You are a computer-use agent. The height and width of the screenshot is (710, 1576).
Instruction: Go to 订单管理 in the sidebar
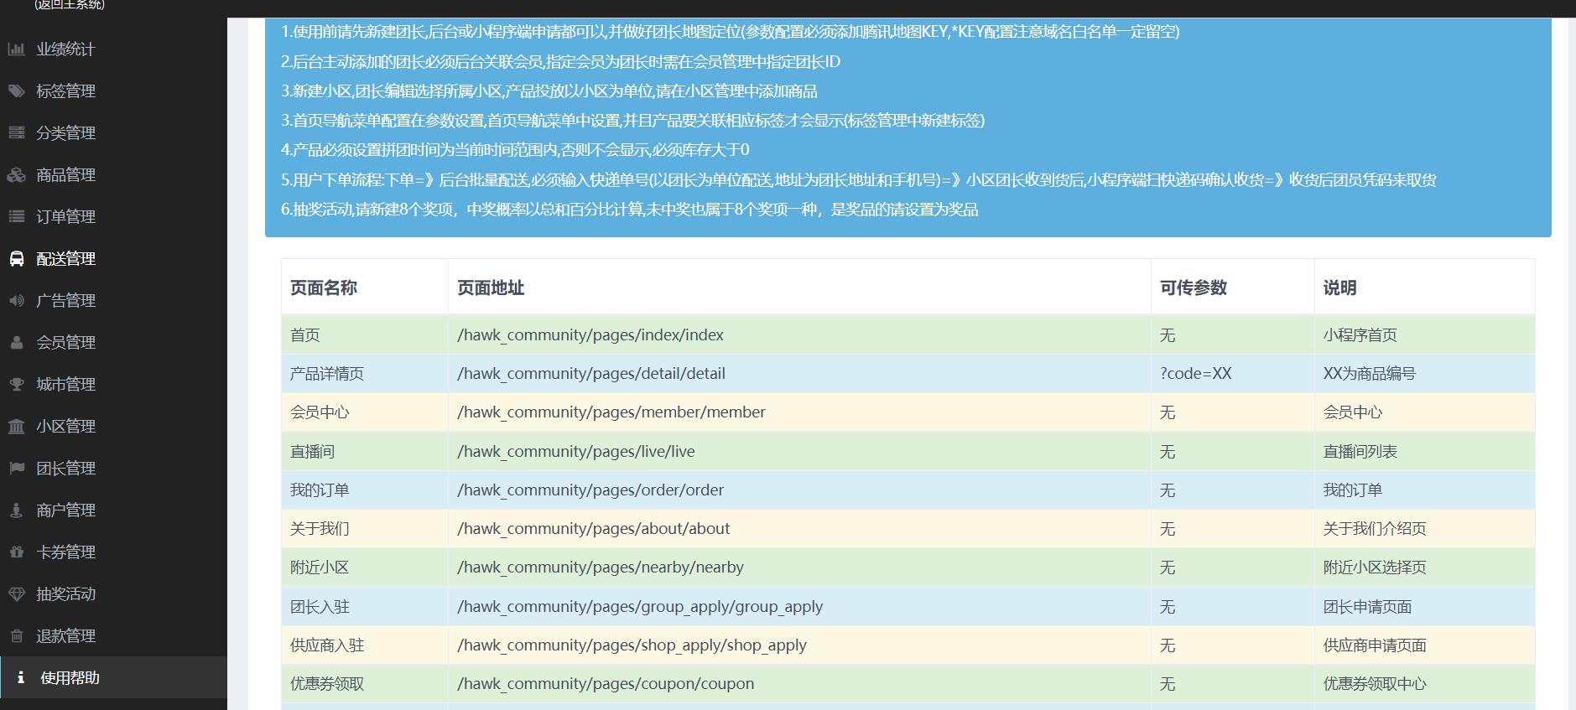(65, 217)
